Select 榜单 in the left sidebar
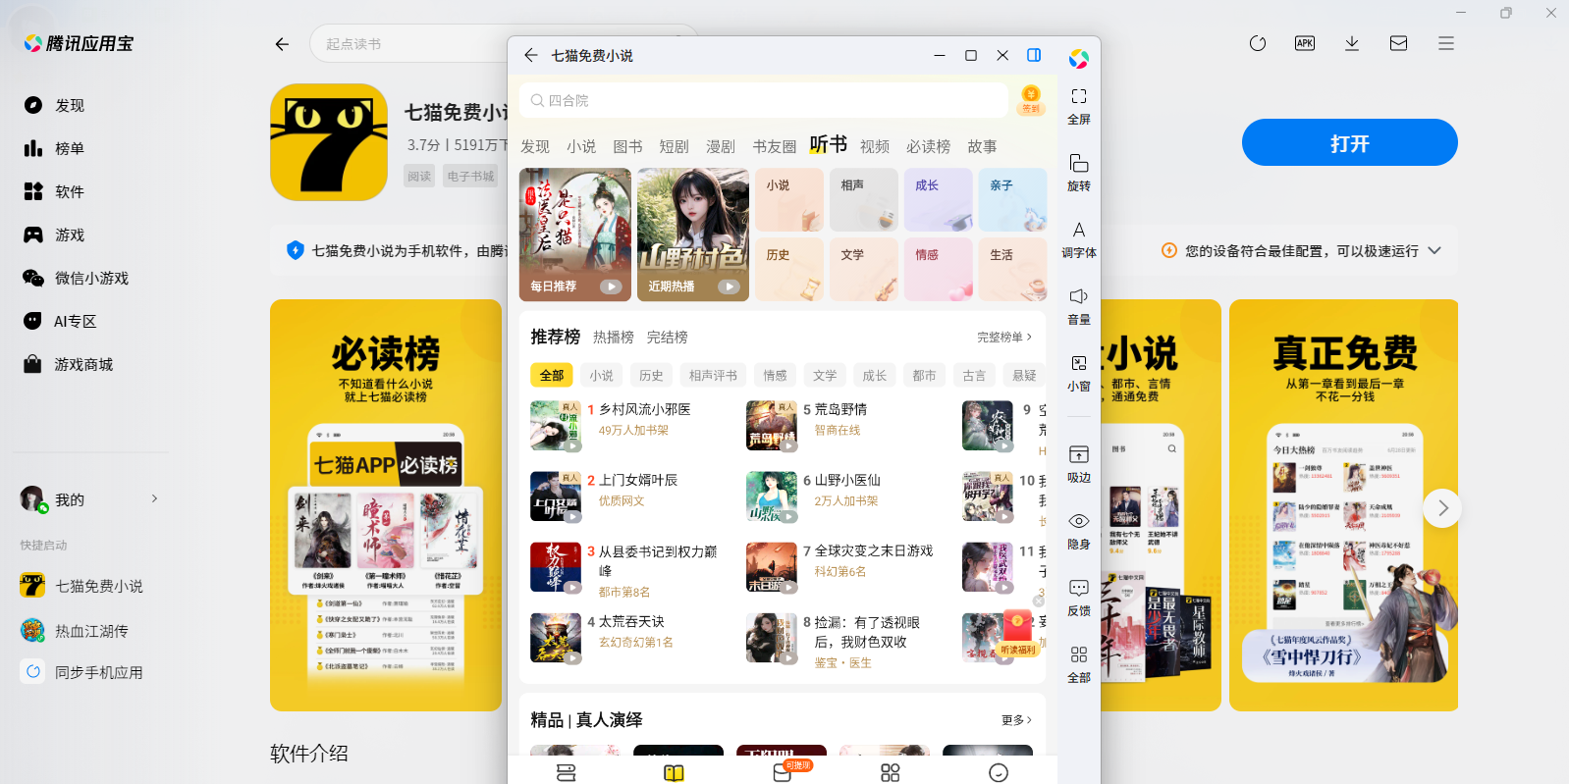This screenshot has width=1569, height=784. pyautogui.click(x=69, y=149)
